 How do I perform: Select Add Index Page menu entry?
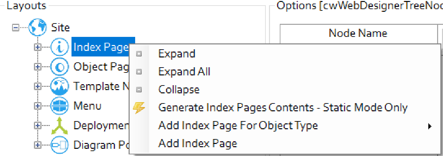(x=198, y=143)
